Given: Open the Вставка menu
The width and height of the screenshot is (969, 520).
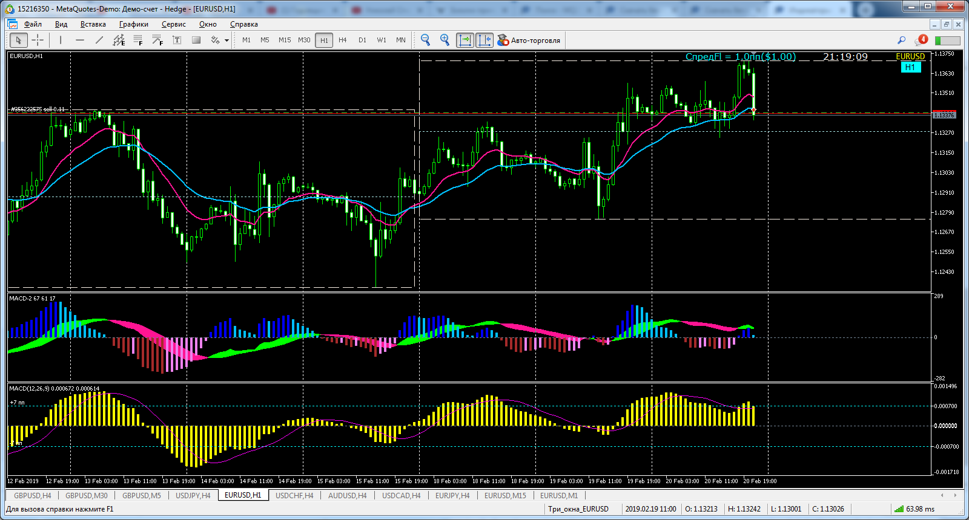Looking at the screenshot, I should point(93,24).
